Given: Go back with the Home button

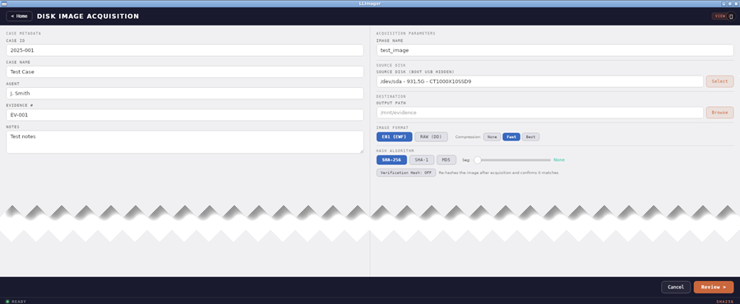Looking at the screenshot, I should pos(19,16).
